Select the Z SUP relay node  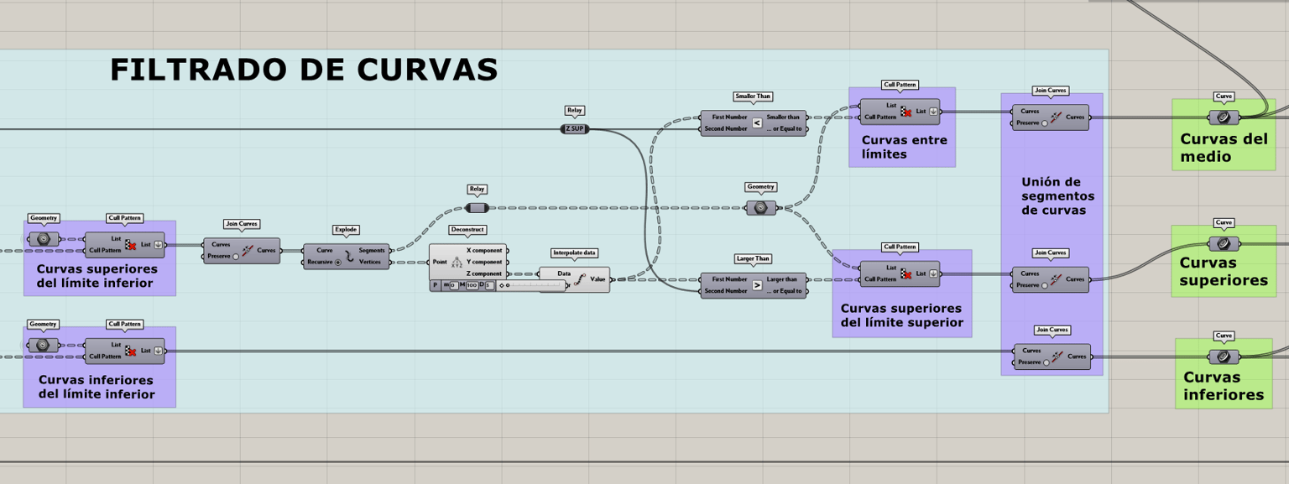click(x=575, y=129)
